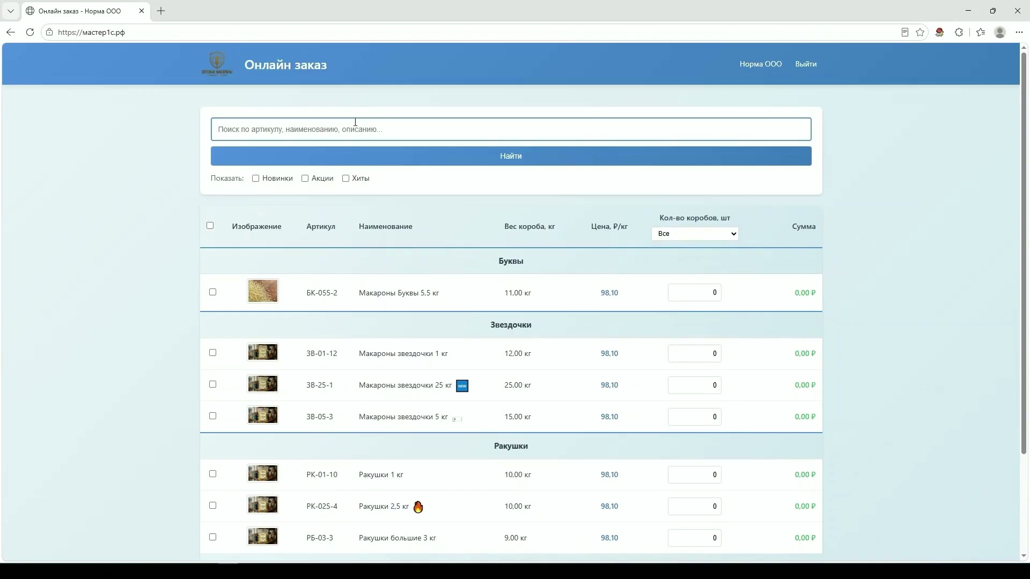Image resolution: width=1030 pixels, height=579 pixels.
Task: Click the Звездочки category header row
Action: click(x=511, y=325)
